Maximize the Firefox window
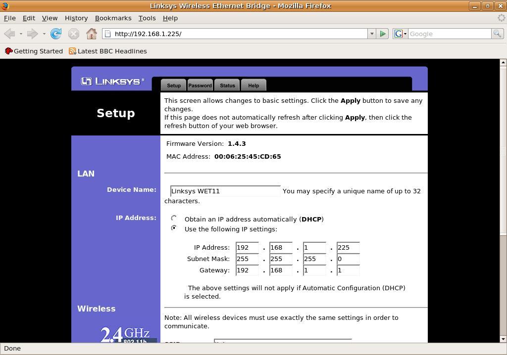Image resolution: width=507 pixels, height=355 pixels. [488, 6]
